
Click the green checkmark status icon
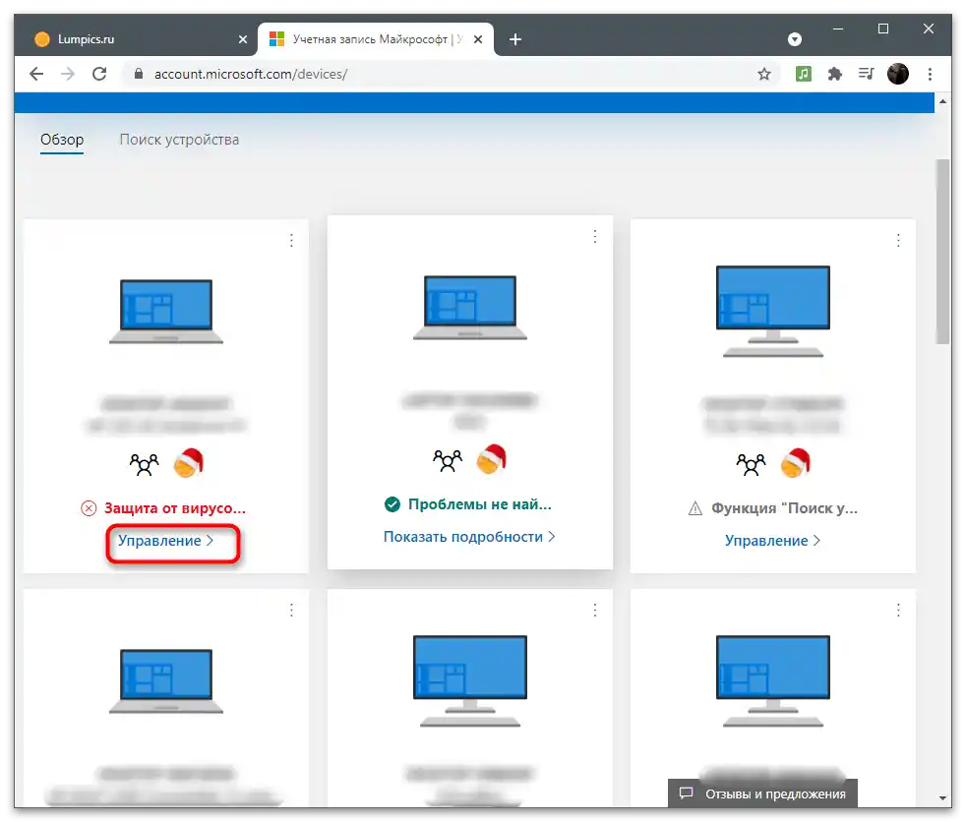pos(392,504)
